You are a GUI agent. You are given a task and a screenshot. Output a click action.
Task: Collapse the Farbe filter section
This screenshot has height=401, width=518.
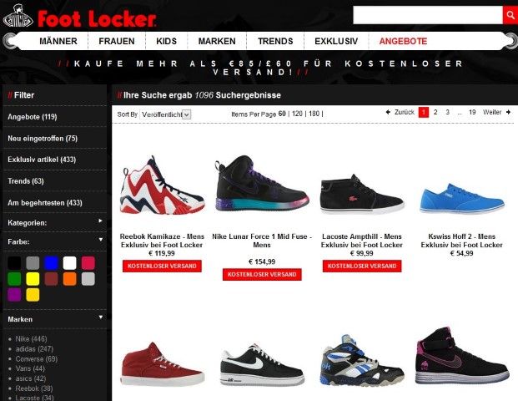(101, 240)
